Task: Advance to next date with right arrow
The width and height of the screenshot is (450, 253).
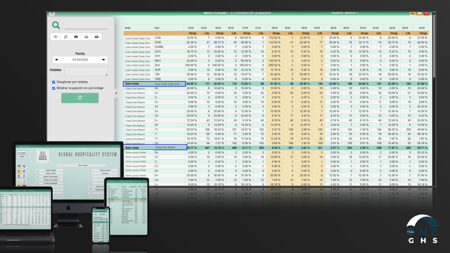Action: [103, 60]
